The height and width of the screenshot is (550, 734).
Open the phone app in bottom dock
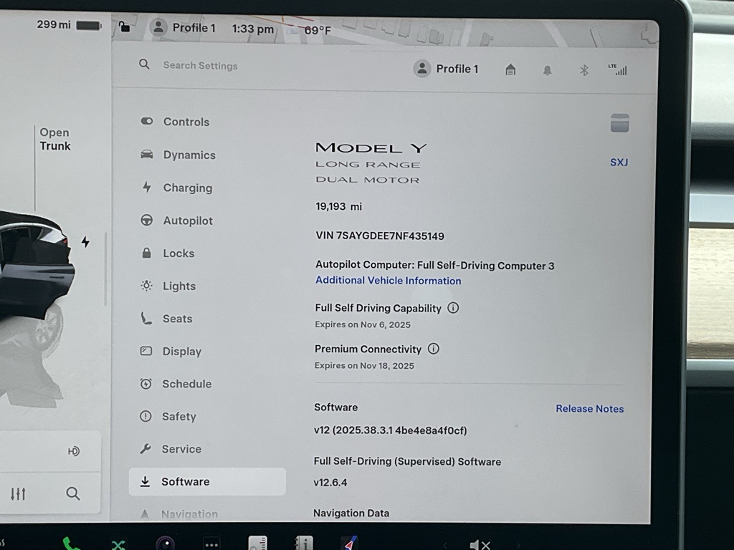[71, 544]
